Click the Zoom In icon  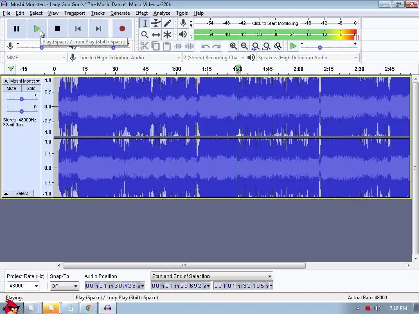pyautogui.click(x=233, y=46)
